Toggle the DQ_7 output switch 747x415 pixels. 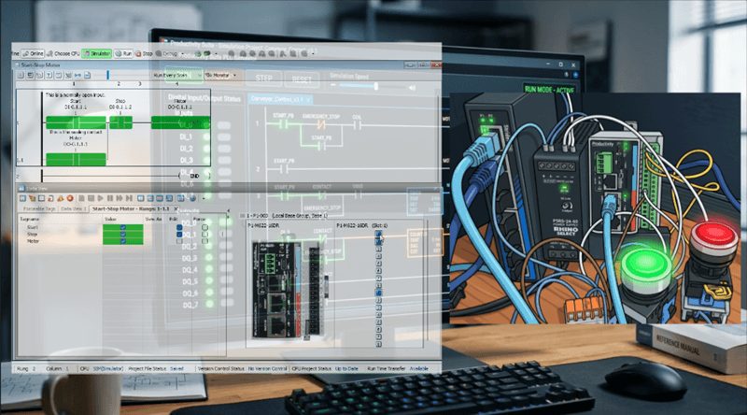tap(227, 304)
